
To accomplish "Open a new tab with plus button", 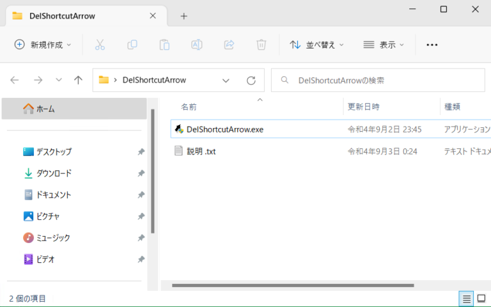I will click(183, 16).
